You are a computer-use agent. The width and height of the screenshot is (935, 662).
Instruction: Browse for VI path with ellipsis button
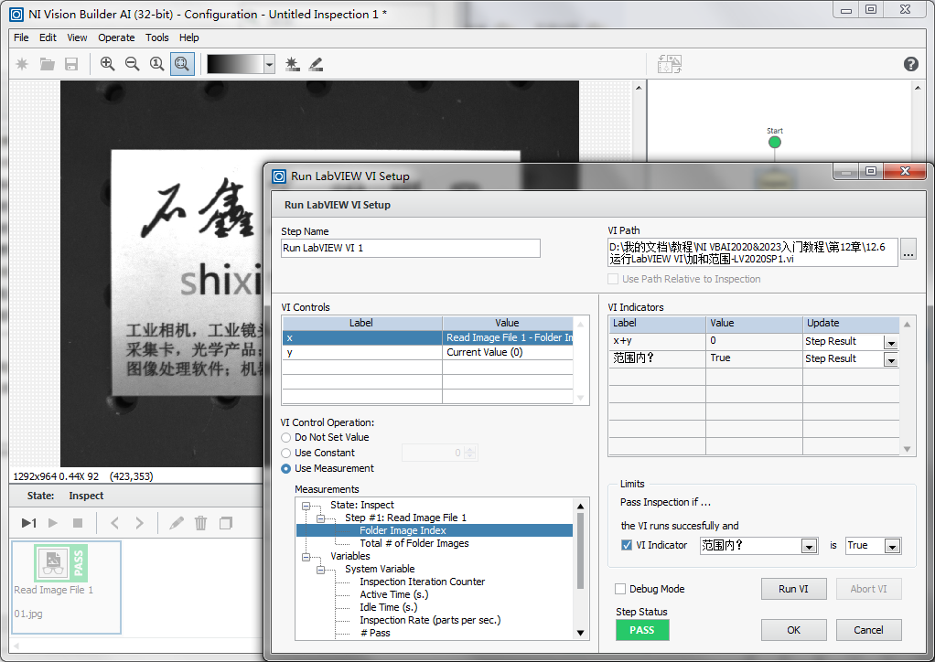pos(908,249)
